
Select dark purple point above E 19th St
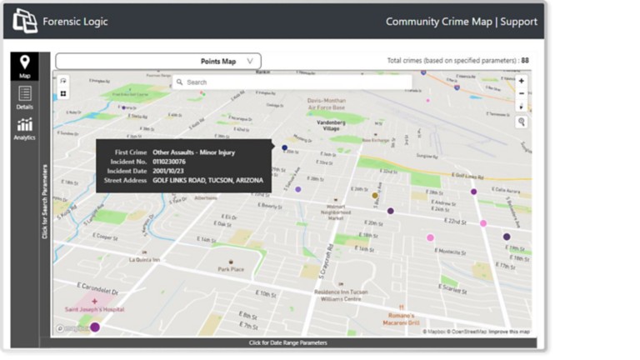click(507, 237)
